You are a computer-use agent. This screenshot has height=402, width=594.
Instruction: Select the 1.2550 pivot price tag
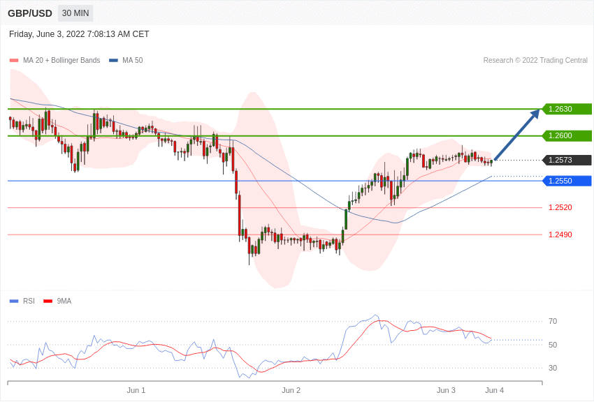(x=567, y=181)
